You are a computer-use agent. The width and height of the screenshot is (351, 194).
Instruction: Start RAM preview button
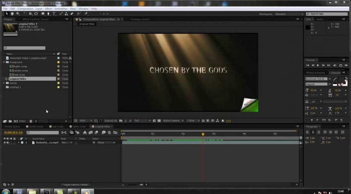[x=346, y=66]
